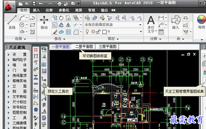The image size is (206, 129).
Task: Open Layer Properties manager icon
Action: (87, 18)
